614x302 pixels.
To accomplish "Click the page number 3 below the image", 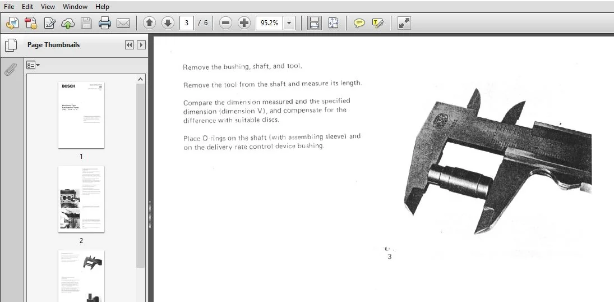I will [390, 257].
